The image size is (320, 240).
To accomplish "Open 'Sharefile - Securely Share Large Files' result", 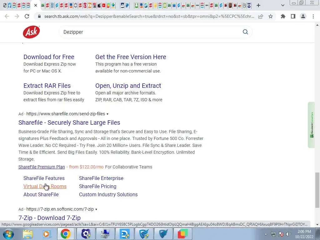I will pyautogui.click(x=69, y=122).
